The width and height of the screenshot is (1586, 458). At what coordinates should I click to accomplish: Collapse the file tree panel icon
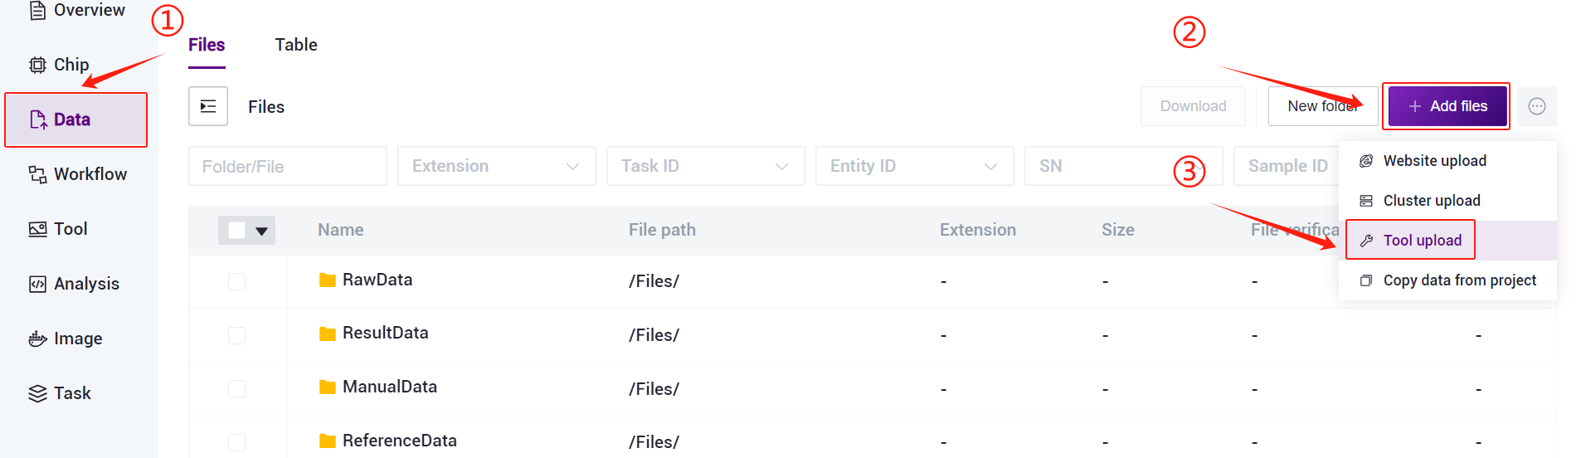[x=208, y=106]
